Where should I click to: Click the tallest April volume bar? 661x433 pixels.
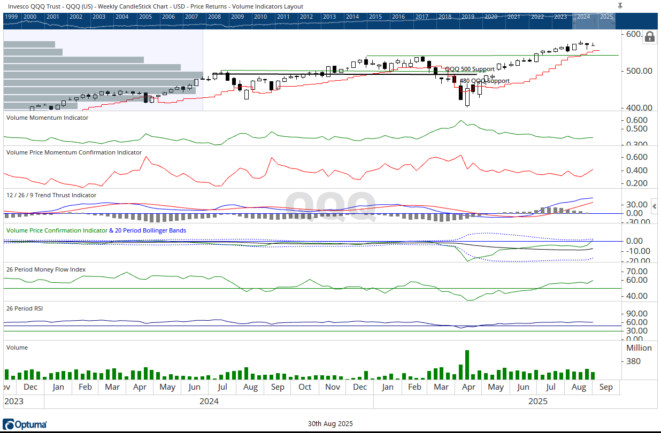pyautogui.click(x=467, y=365)
